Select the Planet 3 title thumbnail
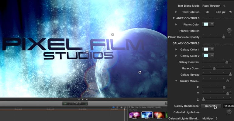This screenshot has width=234, height=121. [x=159, y=115]
